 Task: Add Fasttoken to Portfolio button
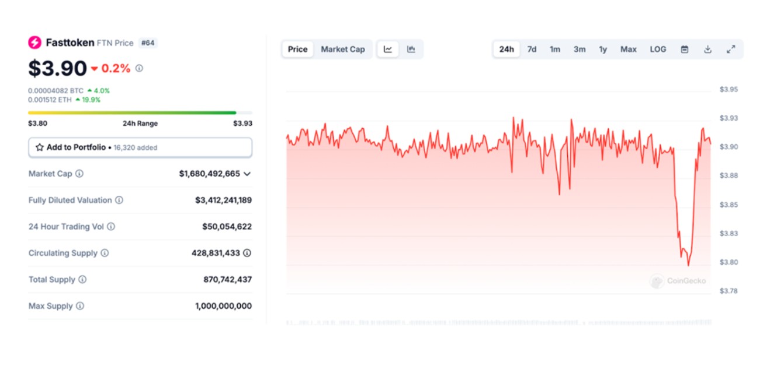tap(140, 147)
